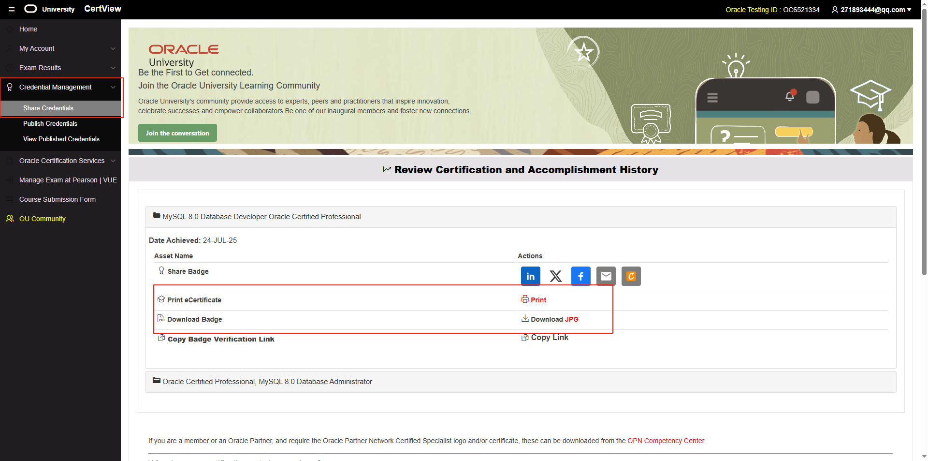Click the printer icon beside Print
The width and height of the screenshot is (928, 461).
click(x=525, y=299)
